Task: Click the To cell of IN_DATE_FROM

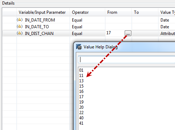Action: (x=145, y=20)
